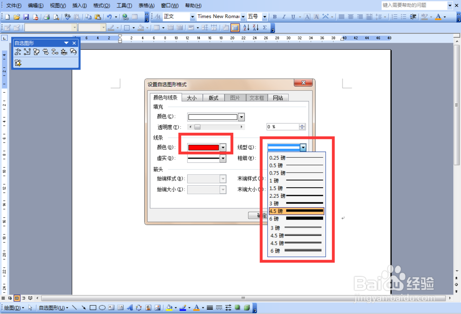Open the 插入 menu

(x=79, y=5)
